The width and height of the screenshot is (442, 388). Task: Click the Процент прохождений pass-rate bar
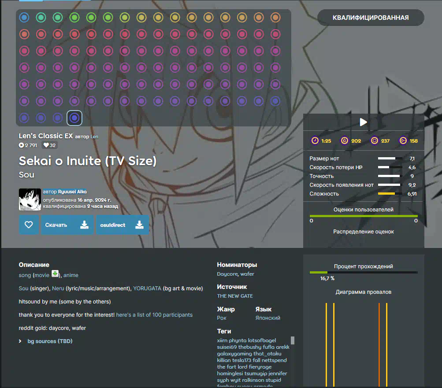[x=364, y=273]
